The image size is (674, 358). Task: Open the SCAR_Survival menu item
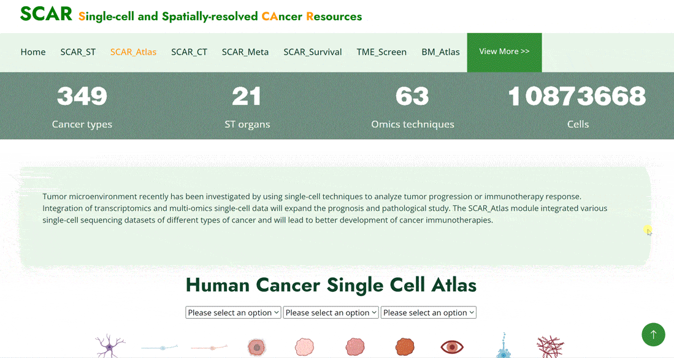coord(313,52)
